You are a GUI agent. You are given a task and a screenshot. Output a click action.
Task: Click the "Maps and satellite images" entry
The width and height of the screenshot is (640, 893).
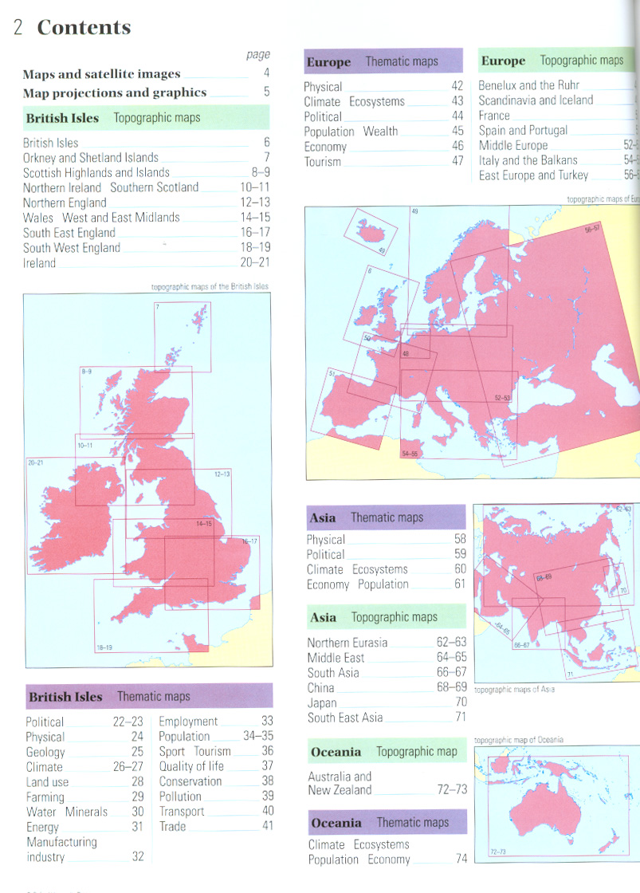102,74
